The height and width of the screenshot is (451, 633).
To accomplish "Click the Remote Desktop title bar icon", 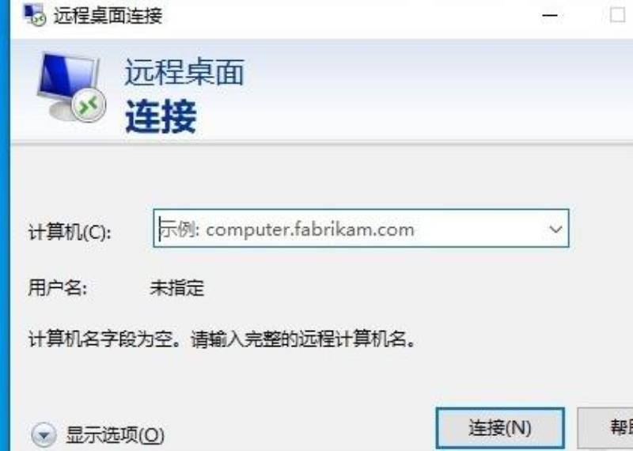I will (x=34, y=15).
